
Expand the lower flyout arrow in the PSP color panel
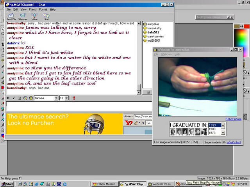pos(248,92)
